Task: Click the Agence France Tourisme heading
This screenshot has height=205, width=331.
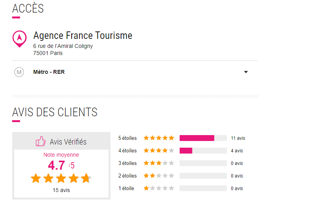Action: pos(83,36)
